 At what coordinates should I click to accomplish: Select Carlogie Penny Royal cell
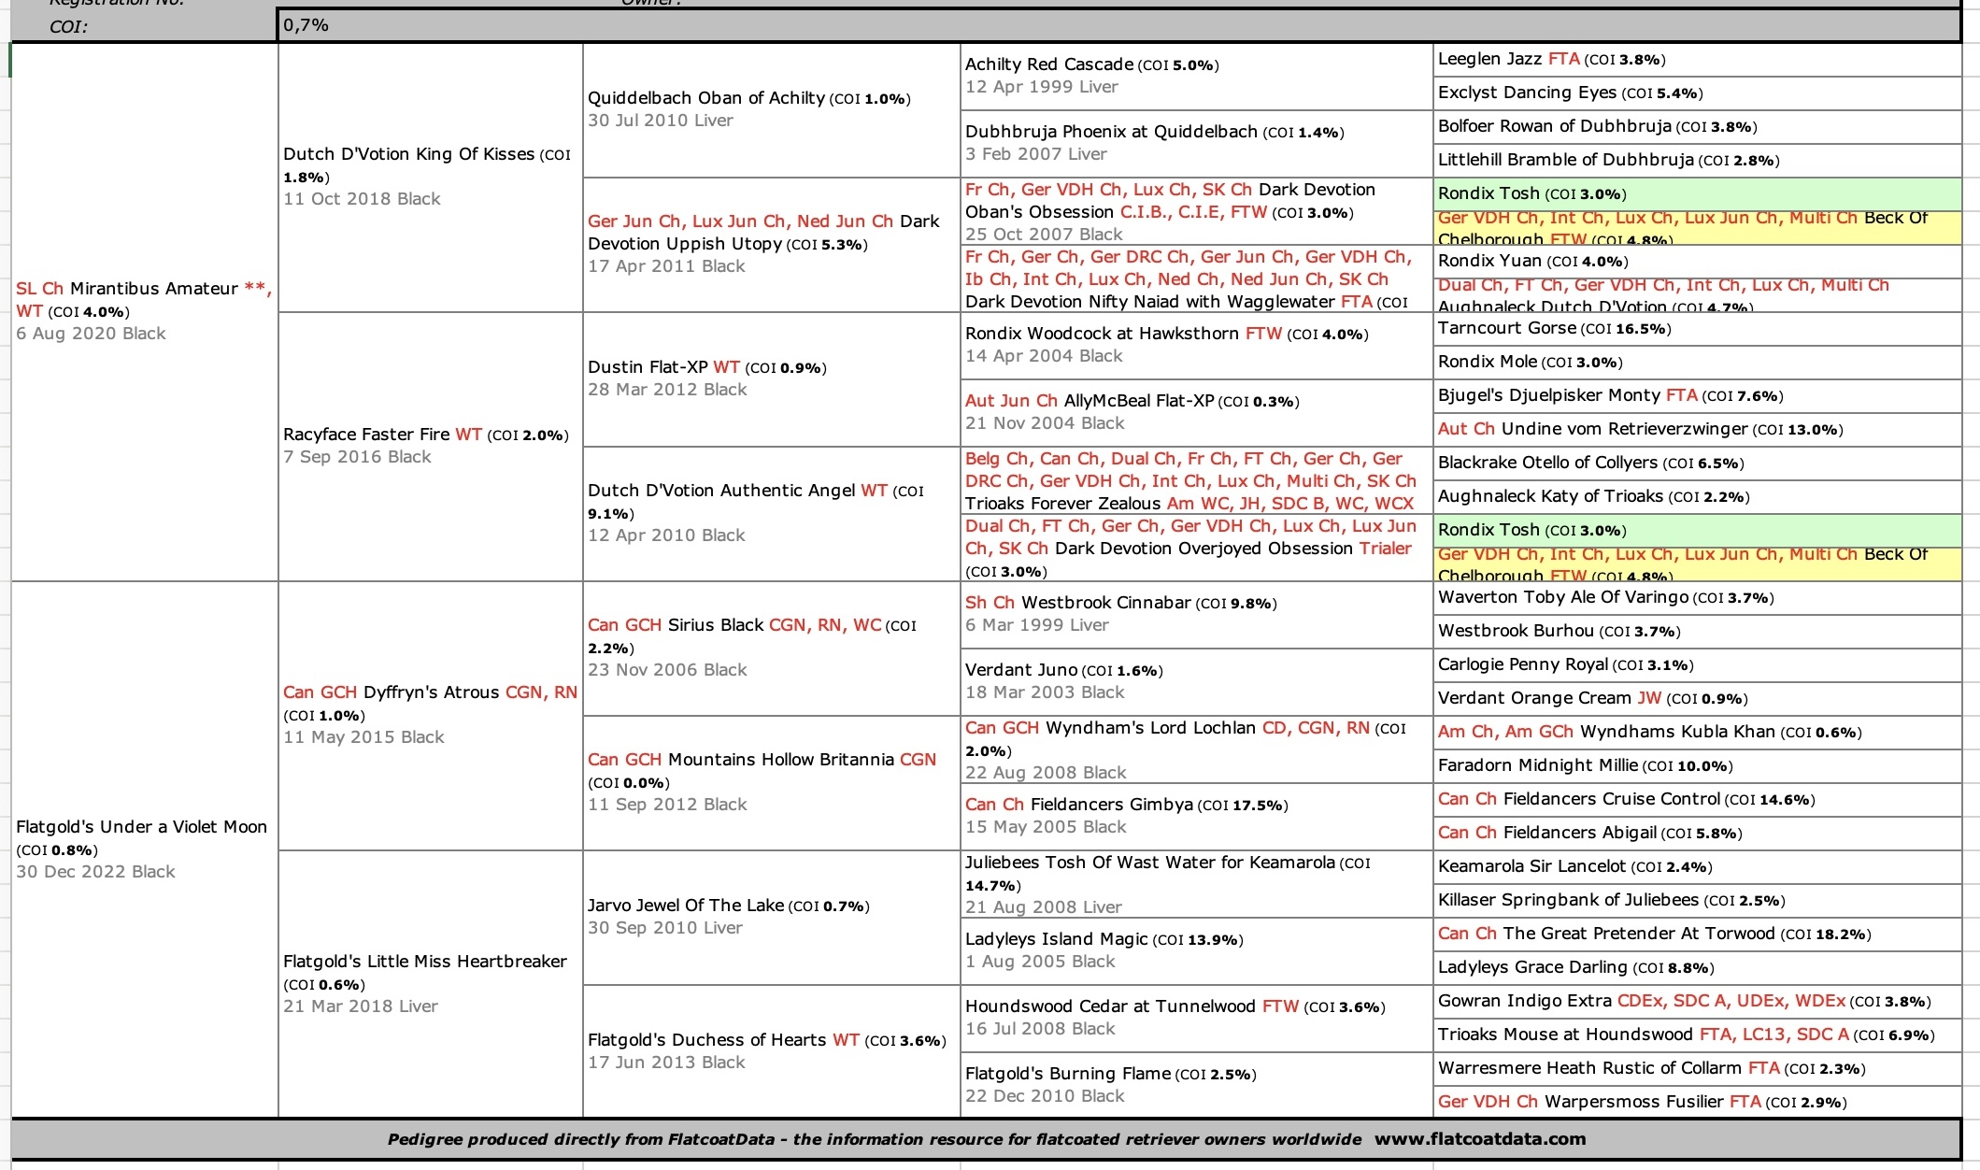click(x=1697, y=665)
